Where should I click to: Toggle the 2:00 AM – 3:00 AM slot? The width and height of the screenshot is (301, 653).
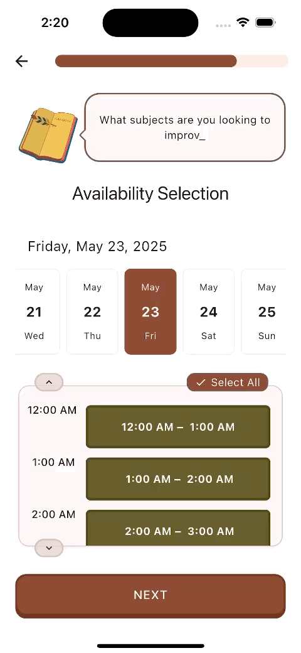pos(178,528)
